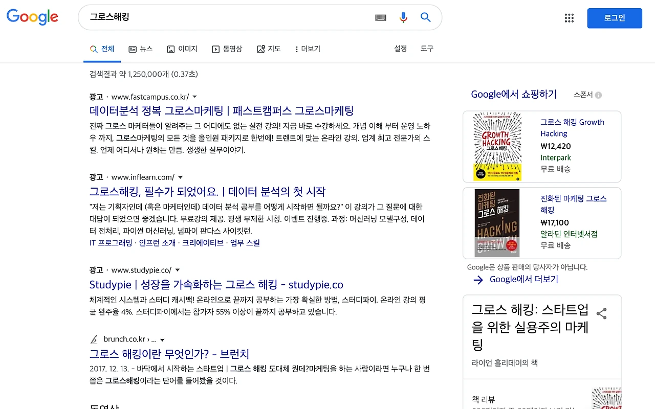Submit search with the magnifier icon
This screenshot has height=409, width=655.
coord(426,17)
